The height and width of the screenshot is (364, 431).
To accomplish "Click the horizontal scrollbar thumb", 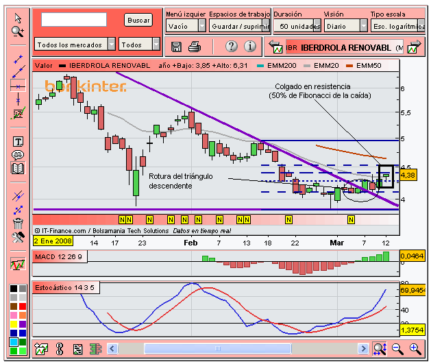I will (218, 349).
